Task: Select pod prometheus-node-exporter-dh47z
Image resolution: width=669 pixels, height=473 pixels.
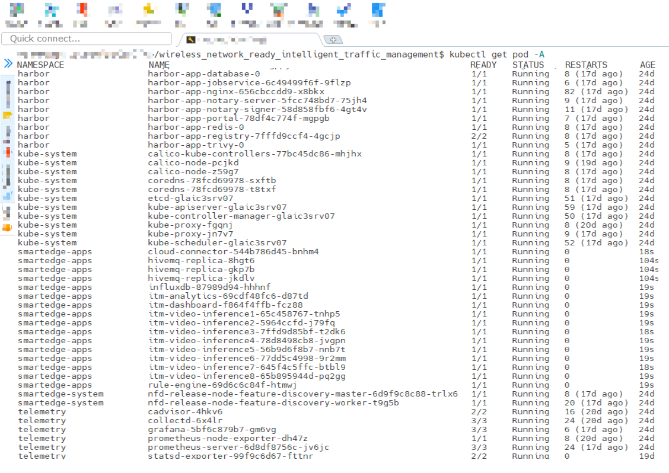Action: click(228, 439)
